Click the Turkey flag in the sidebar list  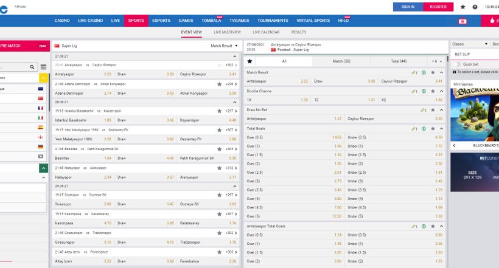click(40, 98)
